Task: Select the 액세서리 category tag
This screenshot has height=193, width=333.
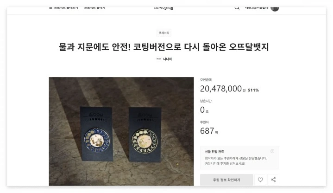Action: [x=164, y=33]
